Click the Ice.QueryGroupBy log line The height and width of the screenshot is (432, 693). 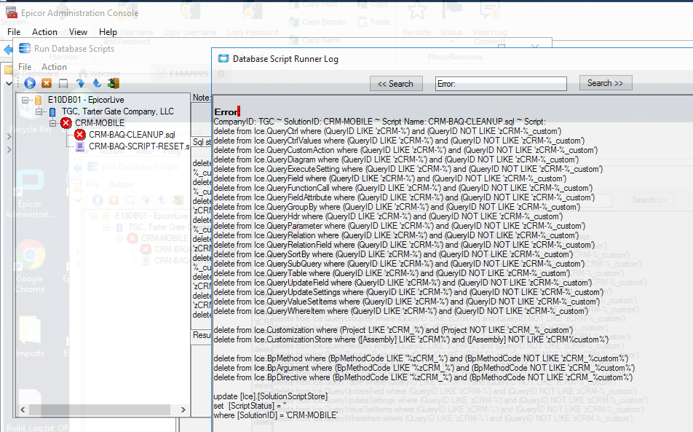(397, 207)
